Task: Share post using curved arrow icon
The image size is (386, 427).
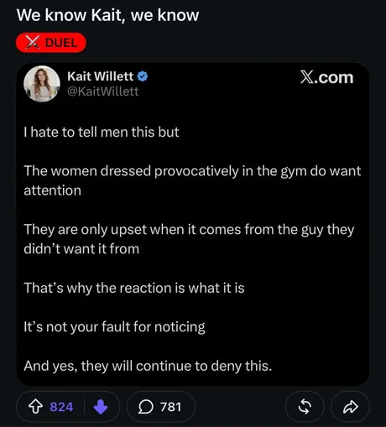Action: point(351,407)
